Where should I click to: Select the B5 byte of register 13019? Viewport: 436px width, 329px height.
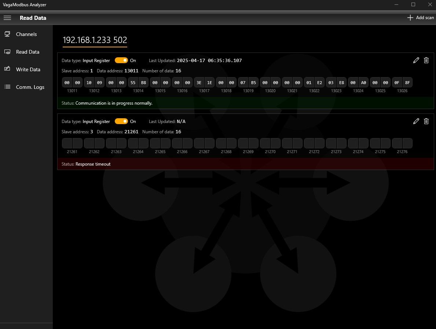point(253,83)
